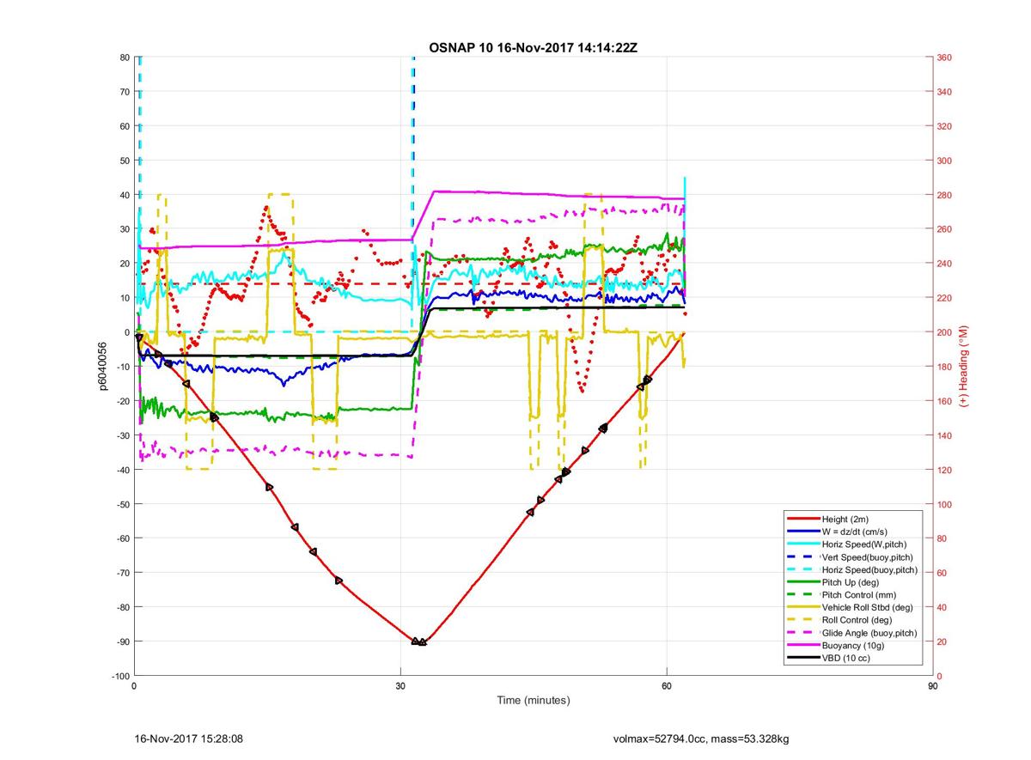The height and width of the screenshot is (760, 1031).
Task: Click the x-axis tick label "30" under the plot
Action: (x=400, y=686)
